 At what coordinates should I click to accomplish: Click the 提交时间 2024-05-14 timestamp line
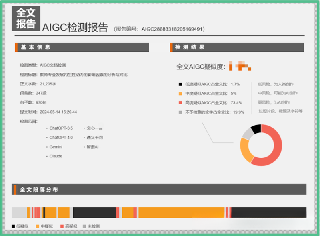[48, 112]
